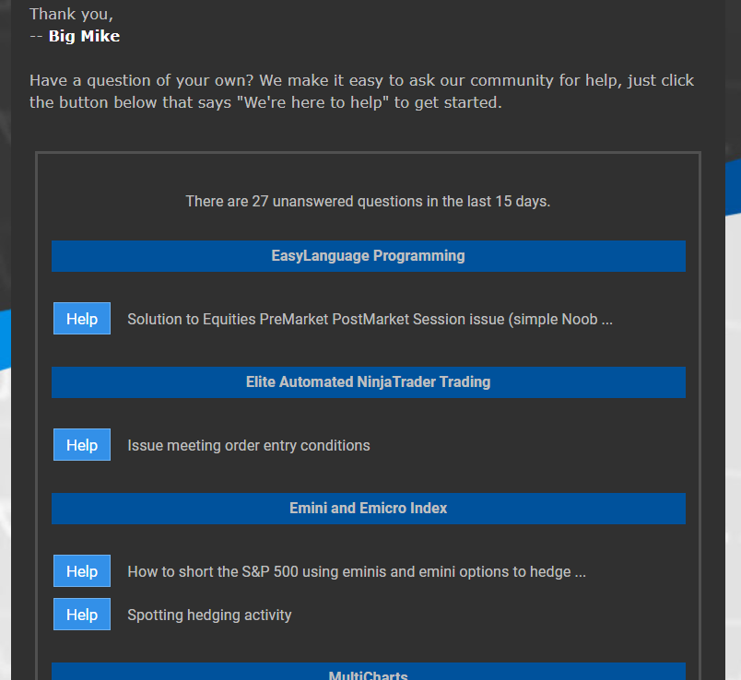Click the Big Mike signature name
The height and width of the screenshot is (680, 741).
pos(84,36)
